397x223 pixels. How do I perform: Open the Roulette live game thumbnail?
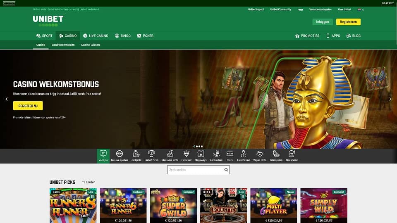click(224, 206)
